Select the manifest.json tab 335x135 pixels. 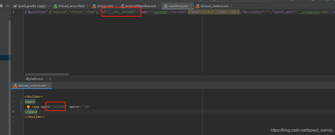coord(178,6)
